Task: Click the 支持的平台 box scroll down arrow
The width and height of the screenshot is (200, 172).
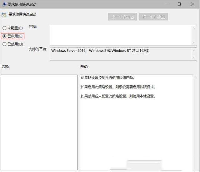Action: click(x=194, y=58)
